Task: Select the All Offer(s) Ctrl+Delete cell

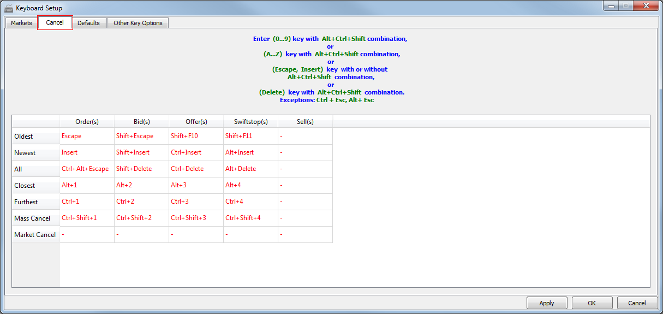Action: pos(196,169)
